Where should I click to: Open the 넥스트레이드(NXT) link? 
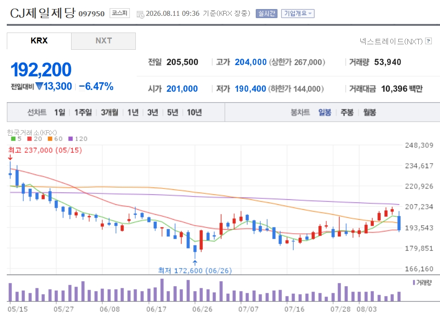391,41
